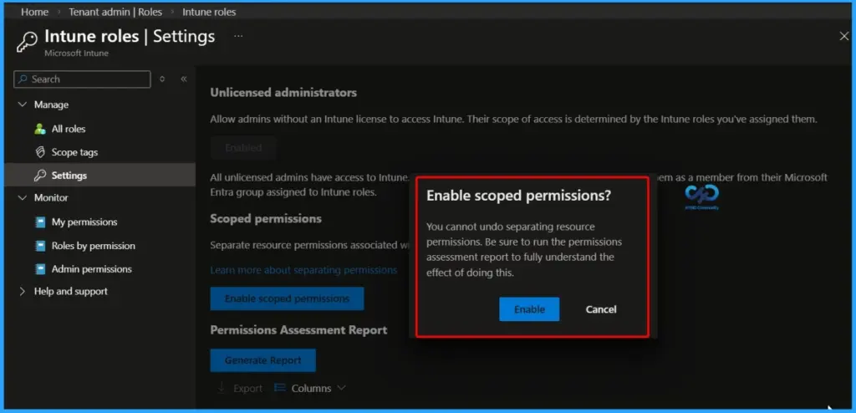This screenshot has height=413, width=856.
Task: Open Admin permissions page
Action: coord(92,268)
